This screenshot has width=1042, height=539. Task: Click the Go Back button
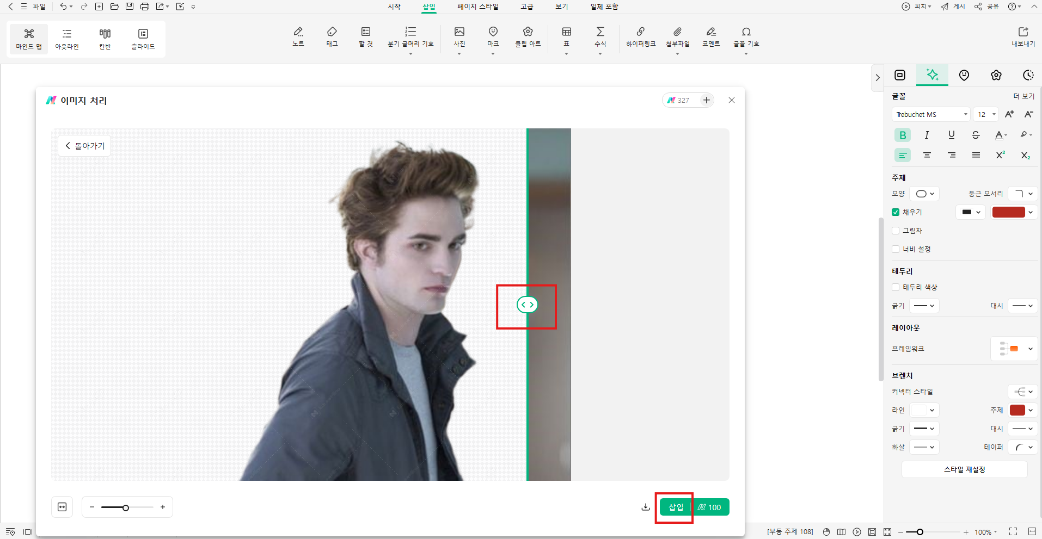click(x=84, y=146)
